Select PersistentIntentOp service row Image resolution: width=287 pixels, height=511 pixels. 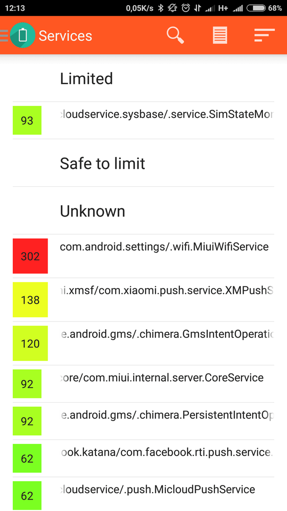click(x=143, y=421)
